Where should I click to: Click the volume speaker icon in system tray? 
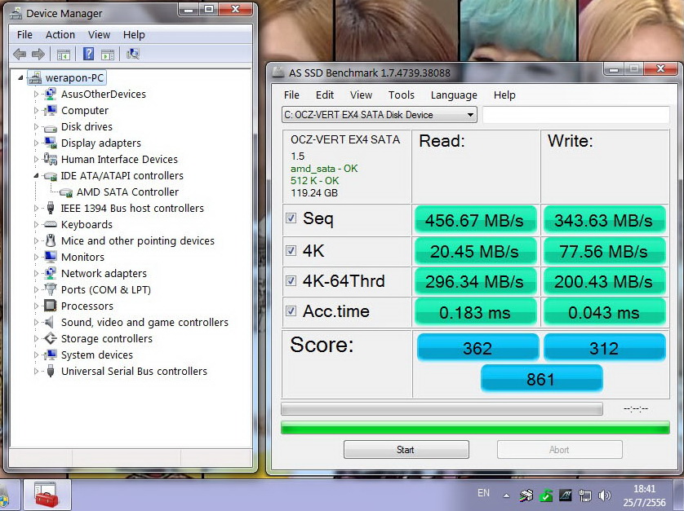click(605, 496)
